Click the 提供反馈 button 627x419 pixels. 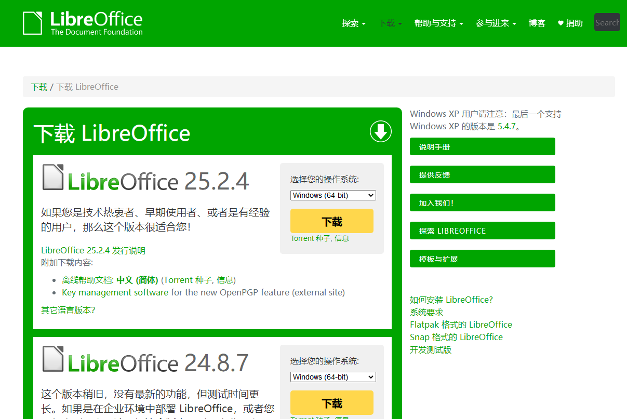(483, 174)
